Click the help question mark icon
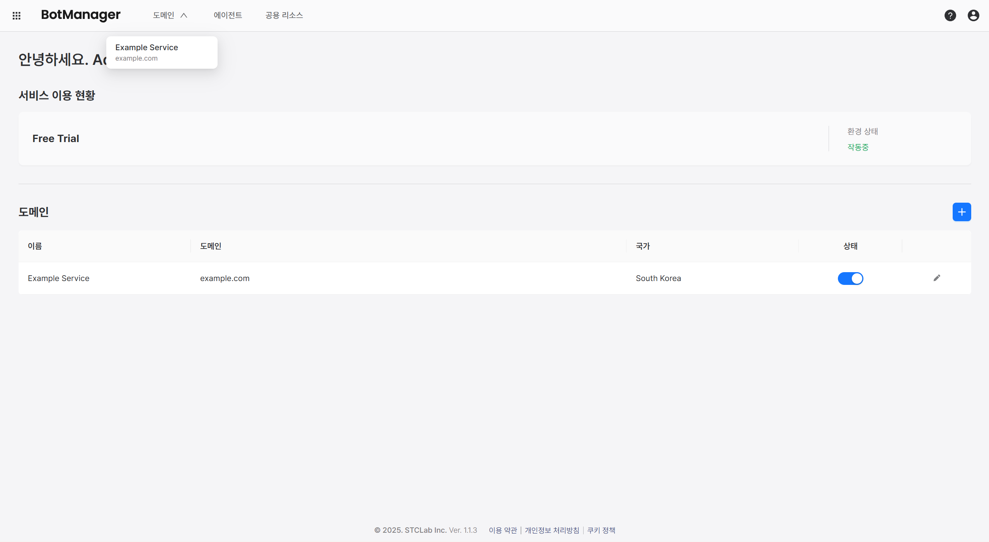989x542 pixels. (x=950, y=15)
